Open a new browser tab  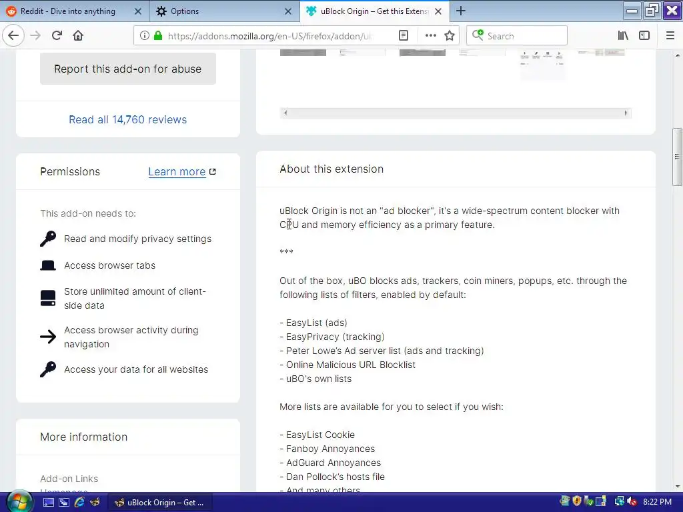[x=460, y=11]
